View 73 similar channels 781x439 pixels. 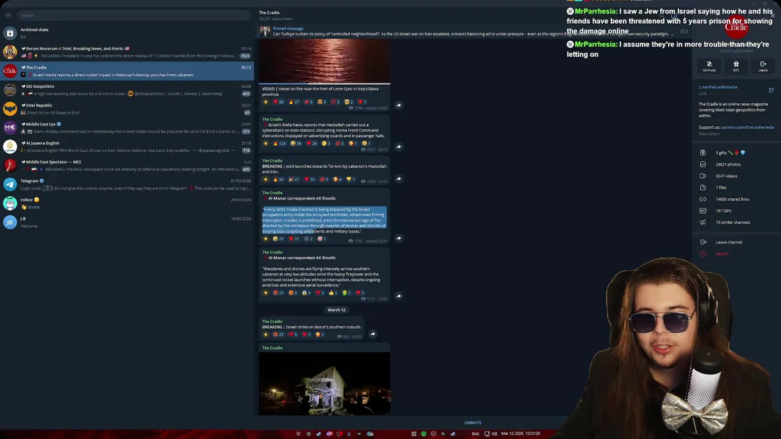coord(736,223)
